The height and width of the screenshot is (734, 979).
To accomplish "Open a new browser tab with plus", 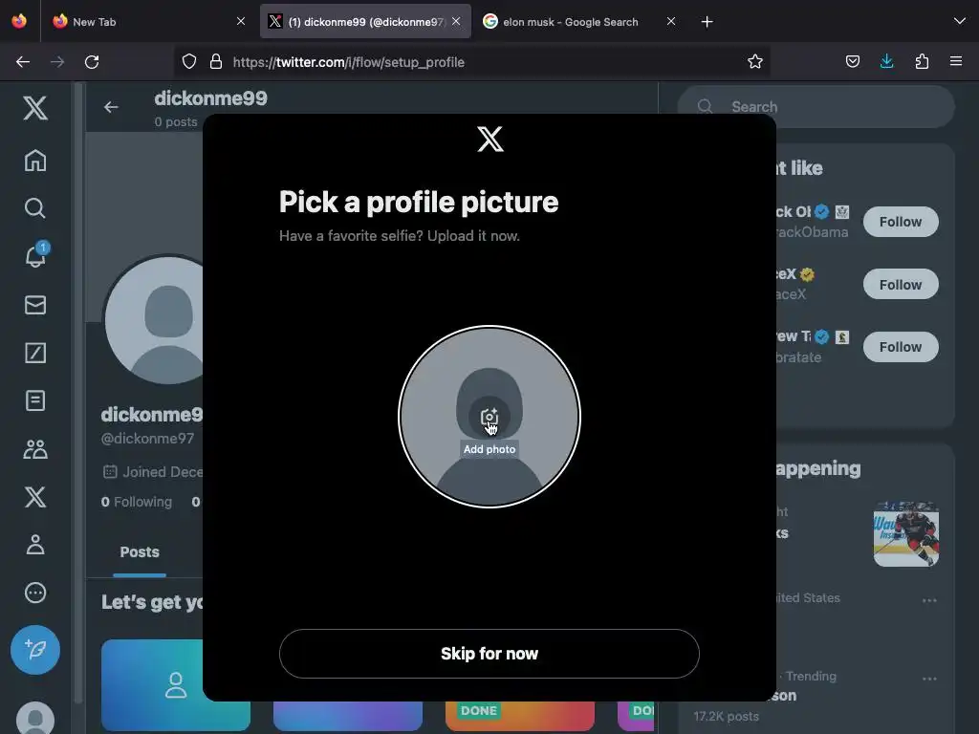I will [707, 22].
